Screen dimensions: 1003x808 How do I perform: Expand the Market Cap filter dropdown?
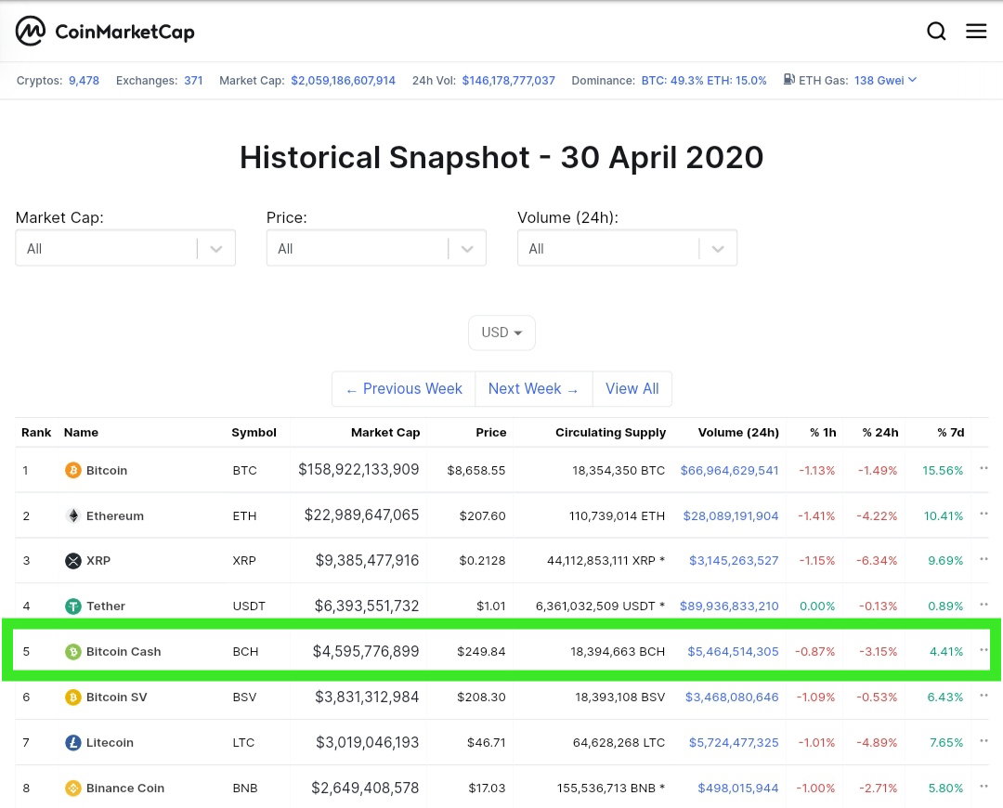pyautogui.click(x=125, y=248)
